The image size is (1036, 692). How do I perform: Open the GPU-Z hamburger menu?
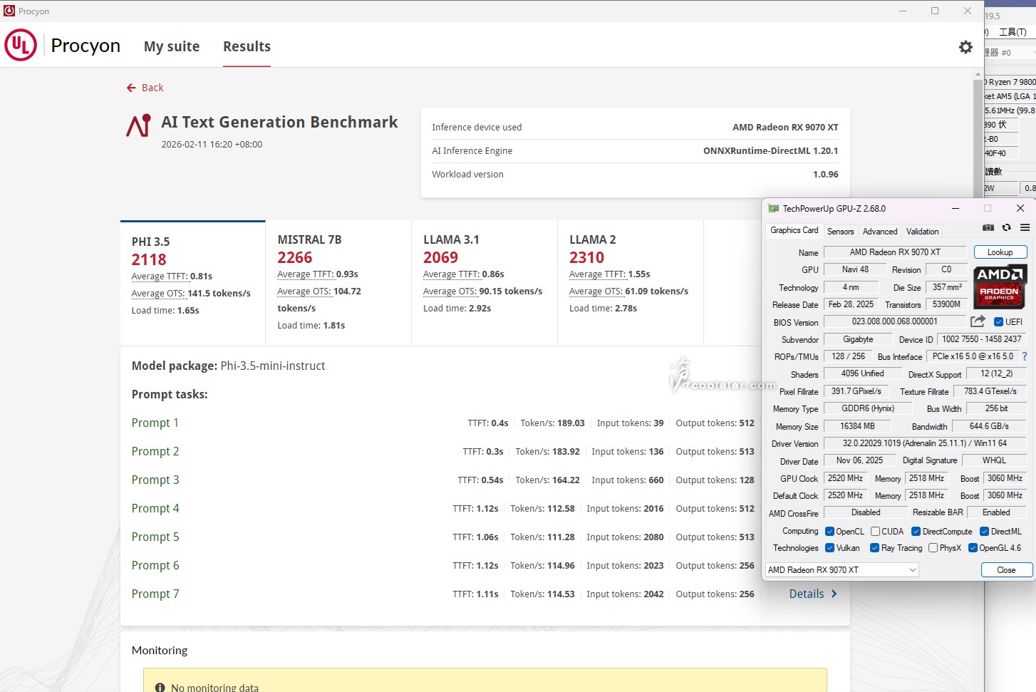(x=1025, y=228)
